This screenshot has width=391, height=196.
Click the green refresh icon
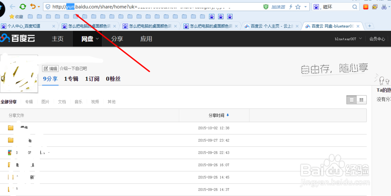click(x=23, y=7)
